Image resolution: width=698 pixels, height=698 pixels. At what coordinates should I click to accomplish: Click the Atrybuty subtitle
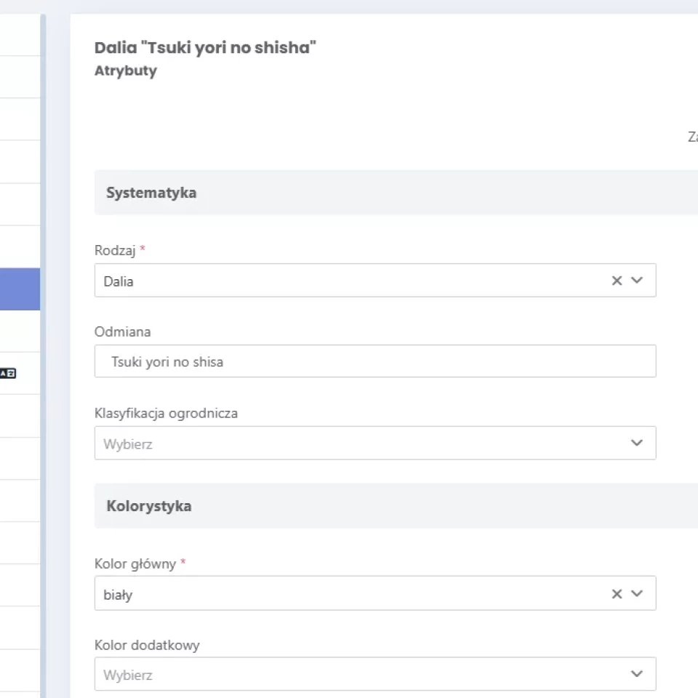(125, 71)
